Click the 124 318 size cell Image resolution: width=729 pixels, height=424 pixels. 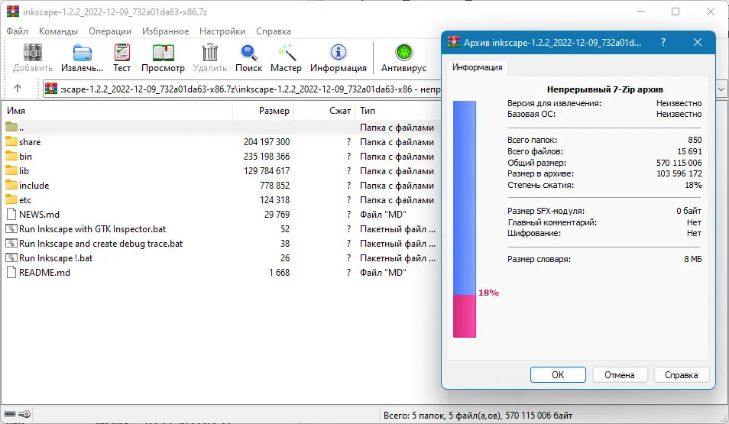274,200
